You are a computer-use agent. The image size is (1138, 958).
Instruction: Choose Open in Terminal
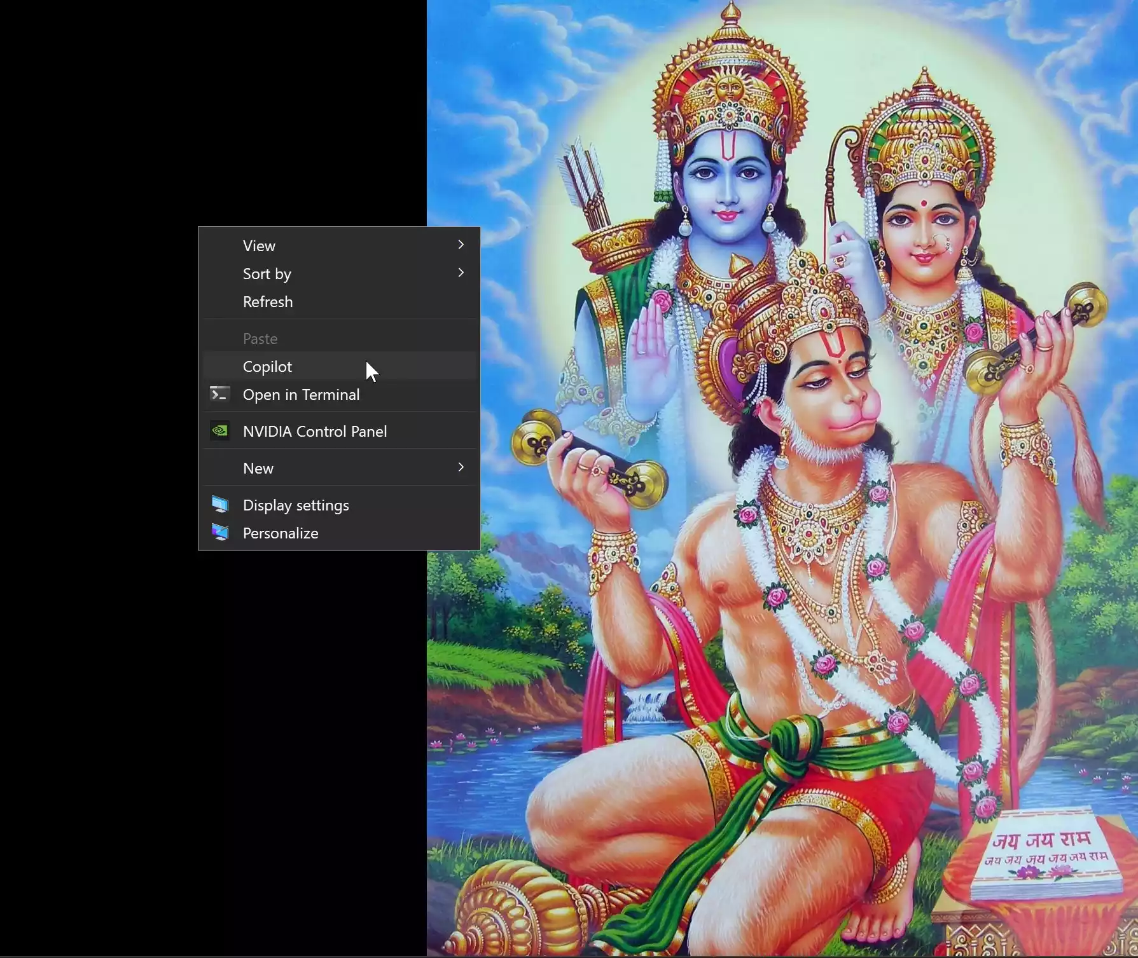(x=340, y=395)
